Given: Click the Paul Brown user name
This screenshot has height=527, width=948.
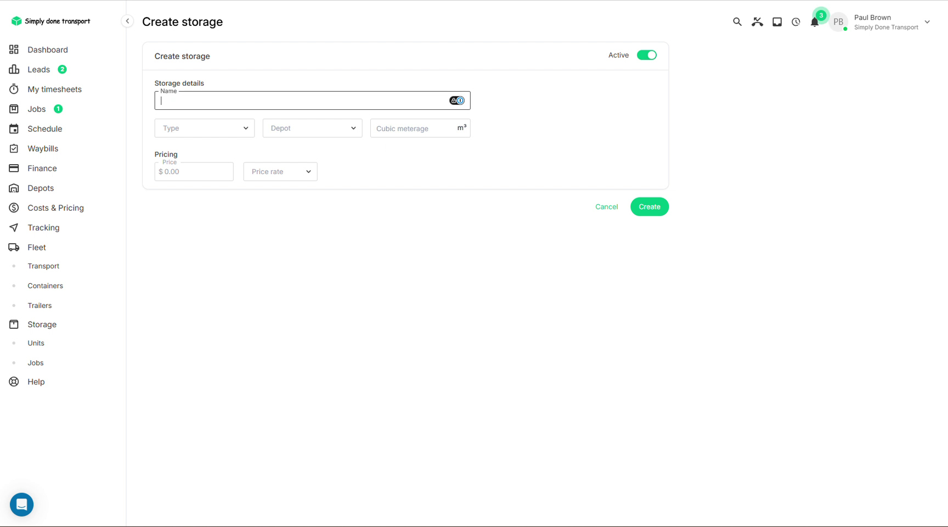Looking at the screenshot, I should 872,18.
